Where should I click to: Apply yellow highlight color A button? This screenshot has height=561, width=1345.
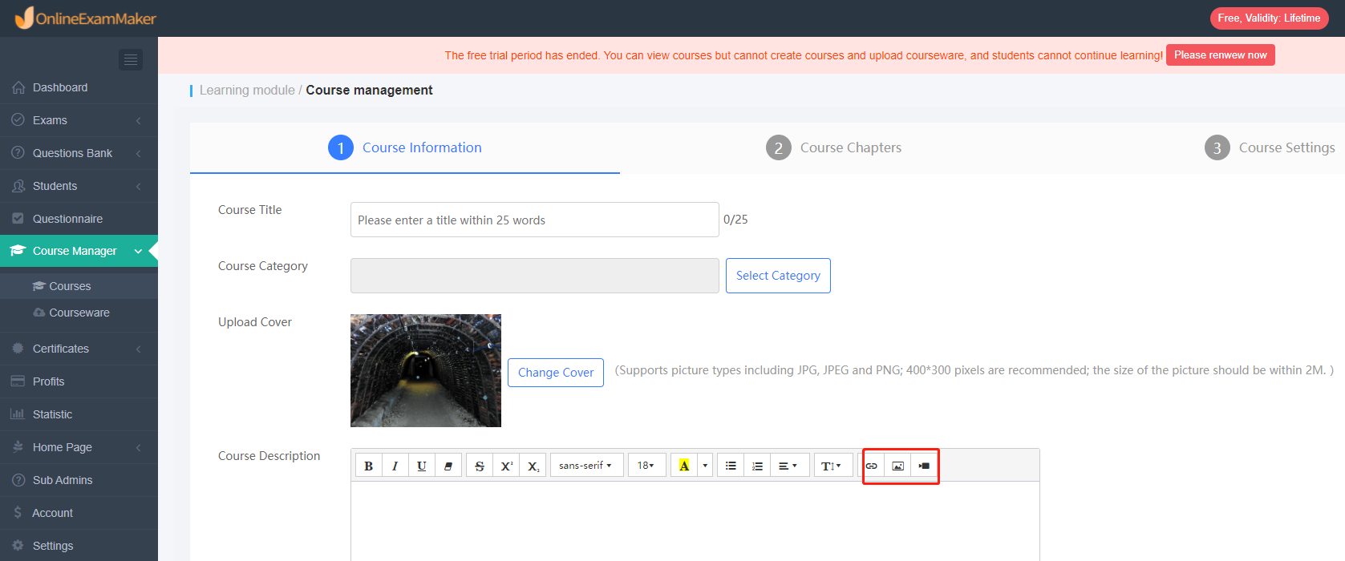tap(684, 466)
